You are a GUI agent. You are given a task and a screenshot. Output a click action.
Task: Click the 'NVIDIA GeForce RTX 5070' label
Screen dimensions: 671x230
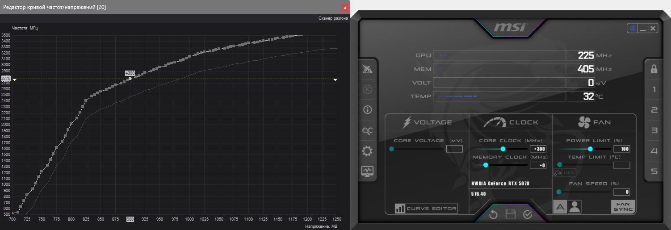[500, 184]
